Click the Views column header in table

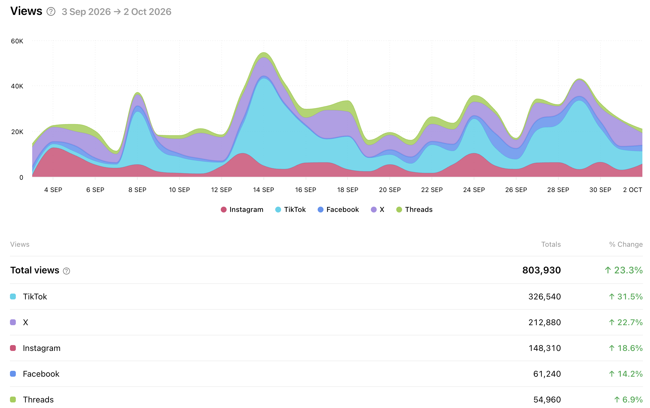tap(20, 244)
